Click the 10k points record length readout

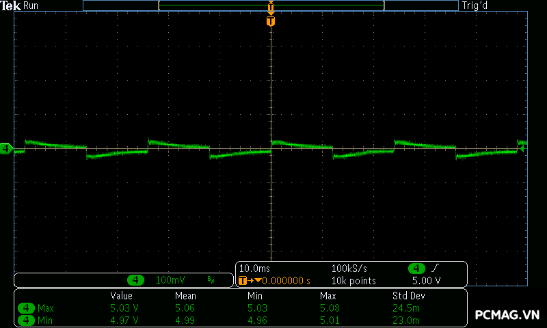pos(353,281)
